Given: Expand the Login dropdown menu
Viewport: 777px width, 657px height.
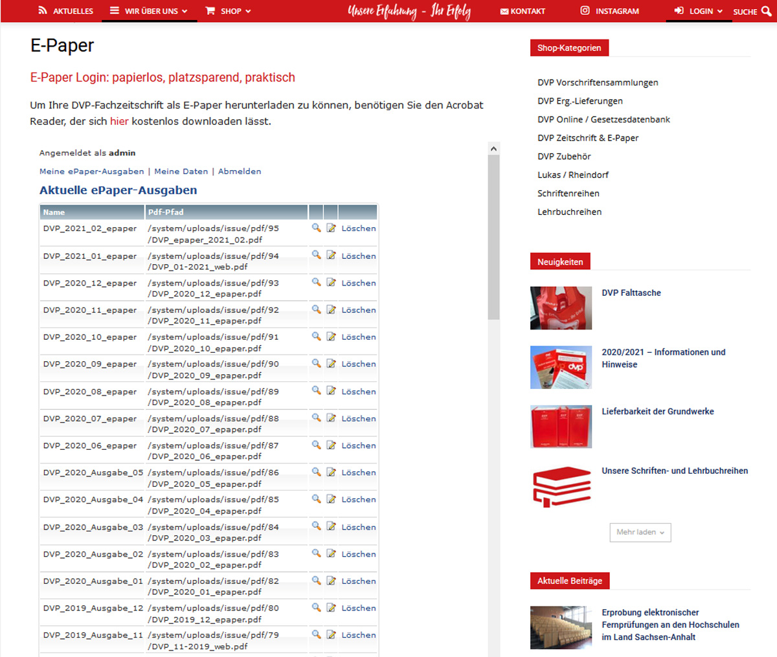Looking at the screenshot, I should coord(699,11).
